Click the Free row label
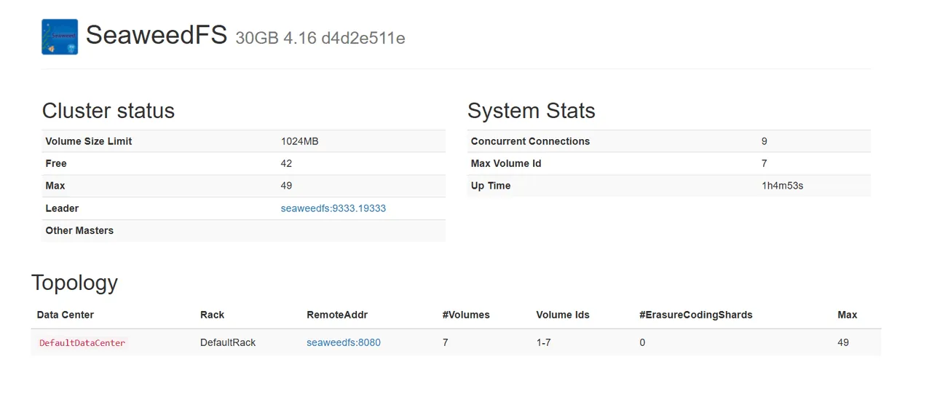This screenshot has height=413, width=932. pyautogui.click(x=56, y=163)
